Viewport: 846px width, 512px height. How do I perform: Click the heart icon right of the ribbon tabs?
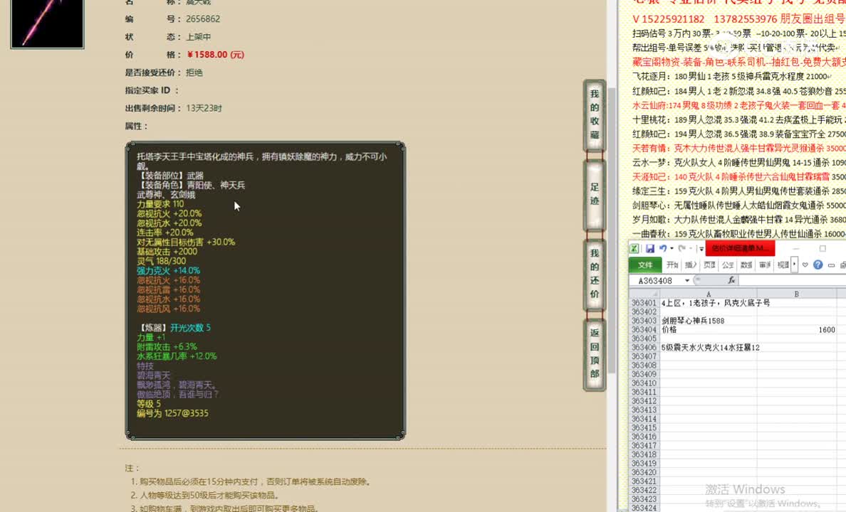click(805, 265)
